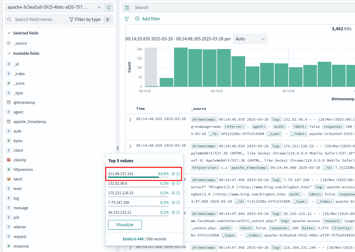Collapse the Available fields section

click(9, 54)
